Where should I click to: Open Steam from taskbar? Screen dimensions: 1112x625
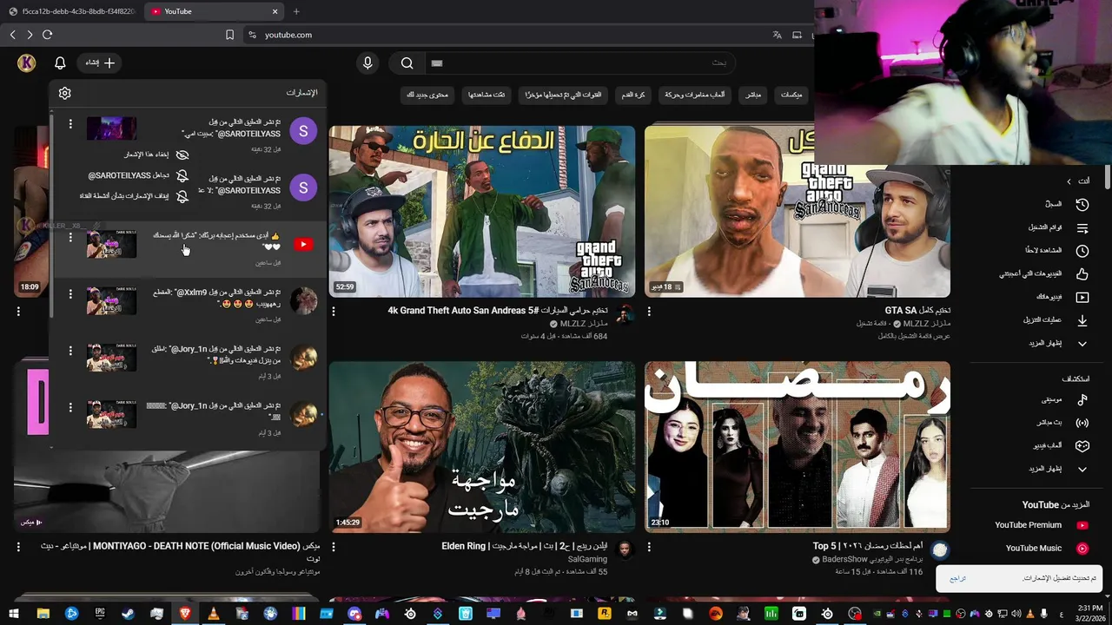pyautogui.click(x=128, y=614)
